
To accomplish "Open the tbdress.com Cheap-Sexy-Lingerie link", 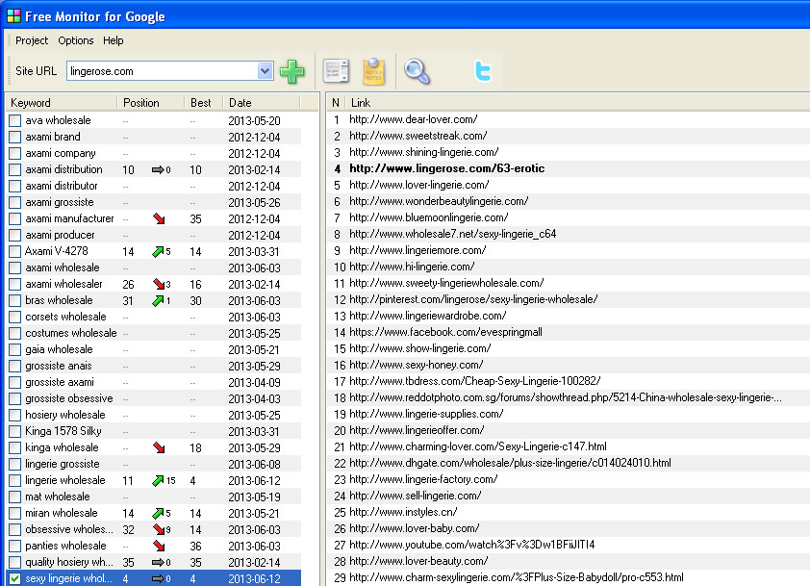I will pyautogui.click(x=474, y=381).
